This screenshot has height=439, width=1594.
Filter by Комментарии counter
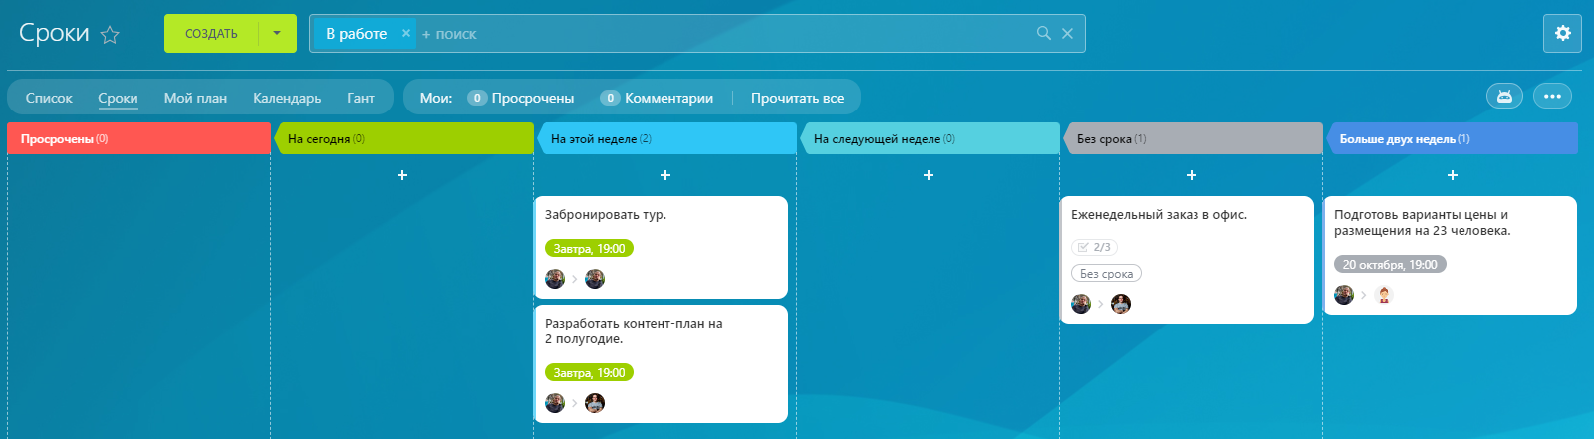point(657,98)
